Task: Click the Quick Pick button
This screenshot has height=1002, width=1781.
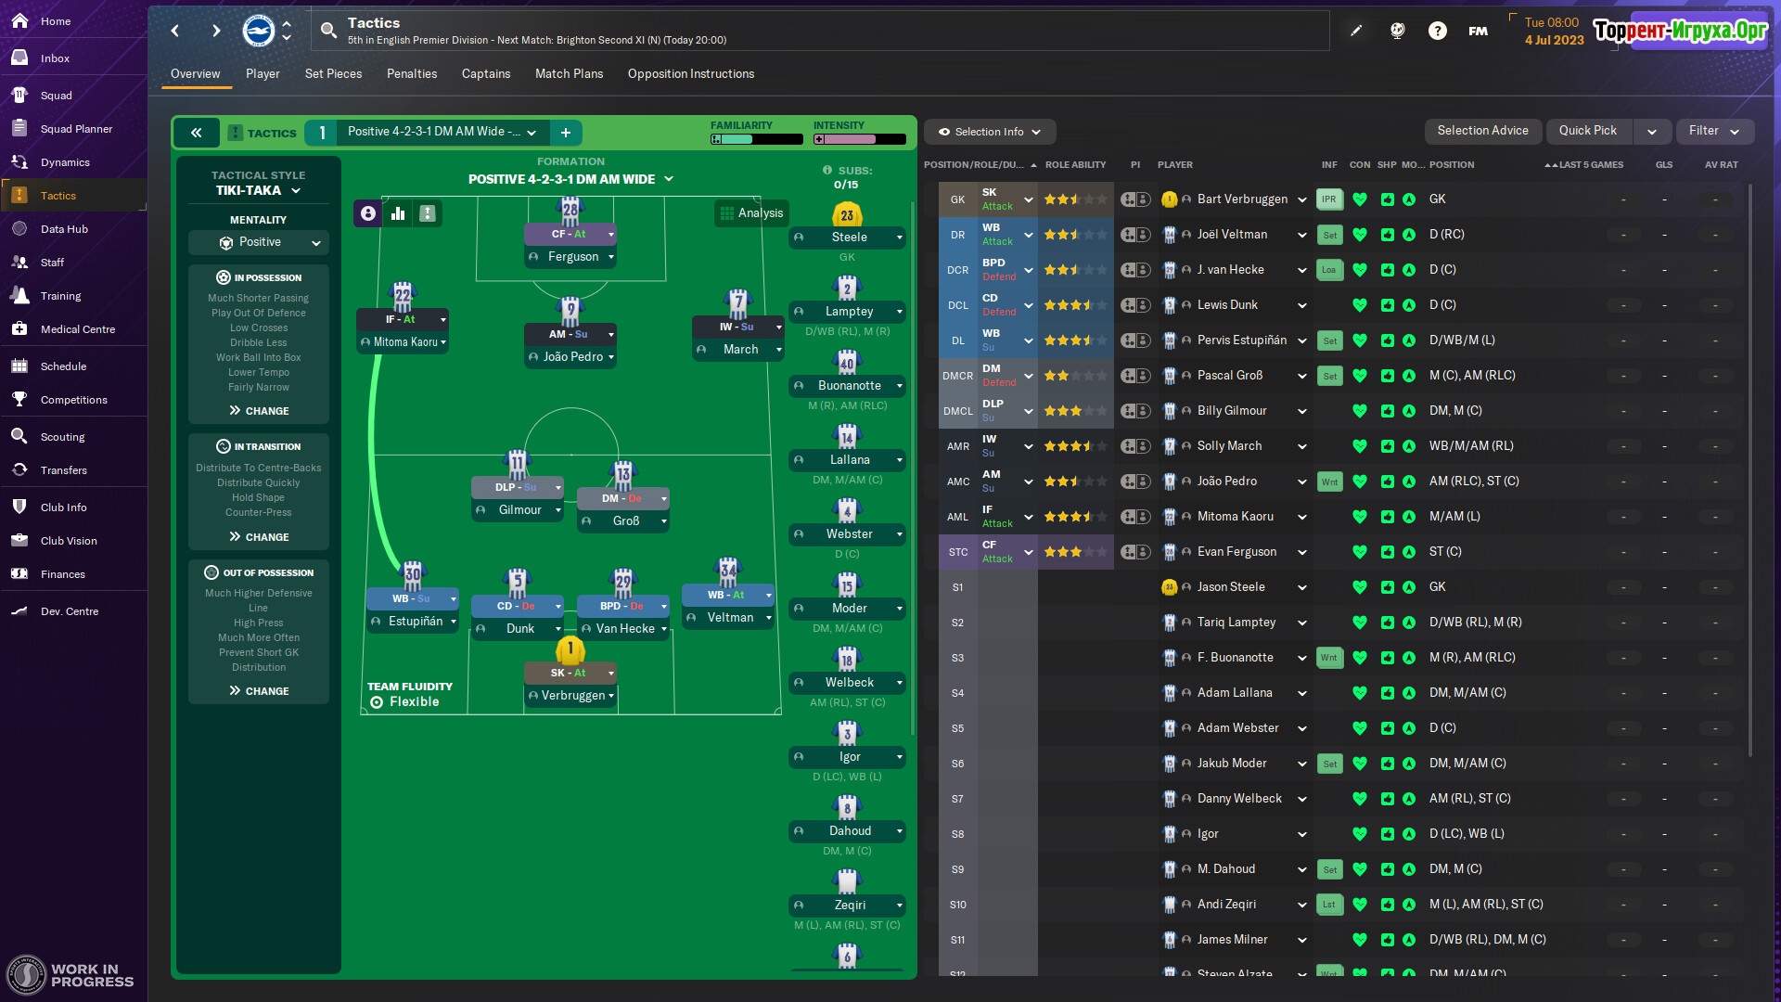Action: click(x=1587, y=131)
